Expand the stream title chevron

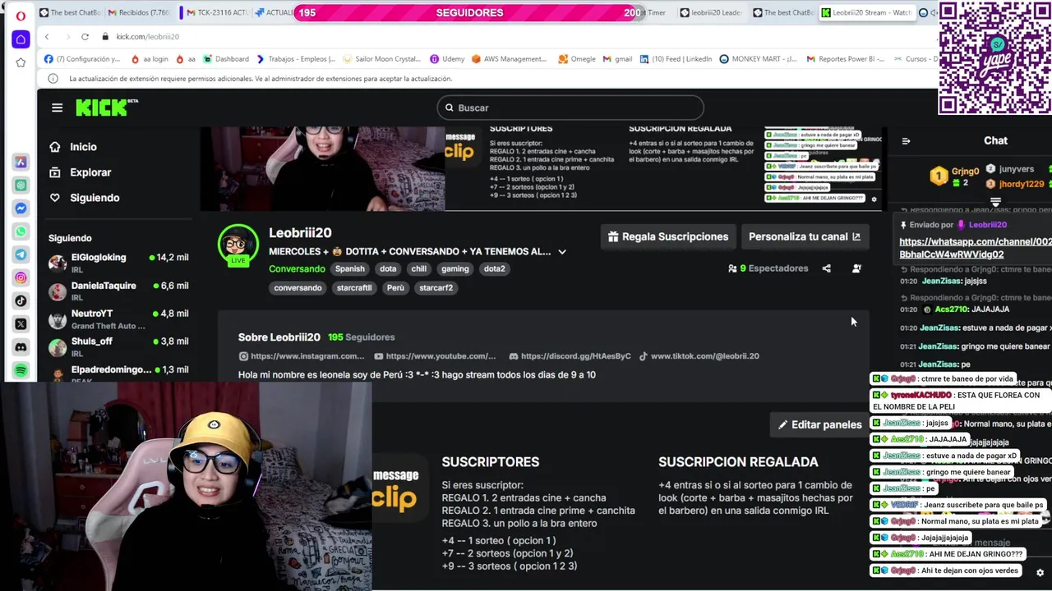[x=562, y=252]
